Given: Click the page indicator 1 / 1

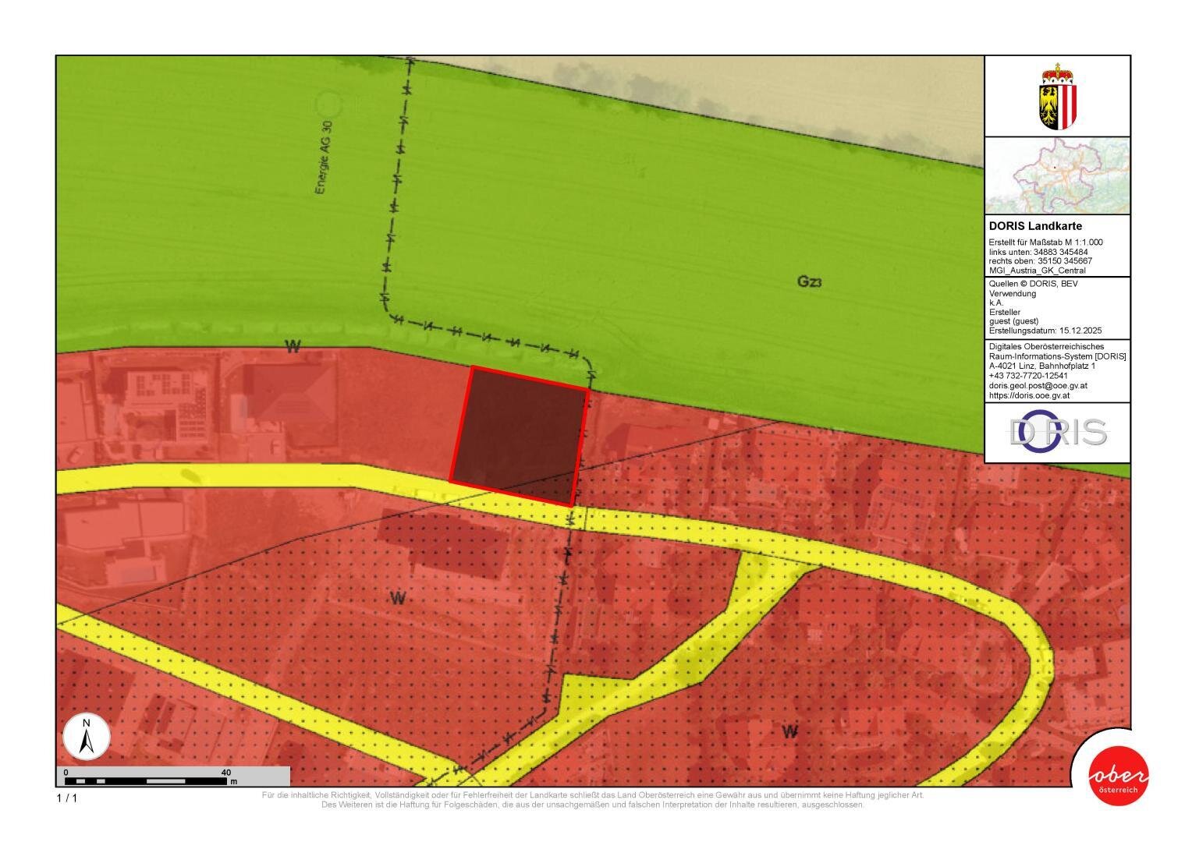Looking at the screenshot, I should click(x=67, y=798).
